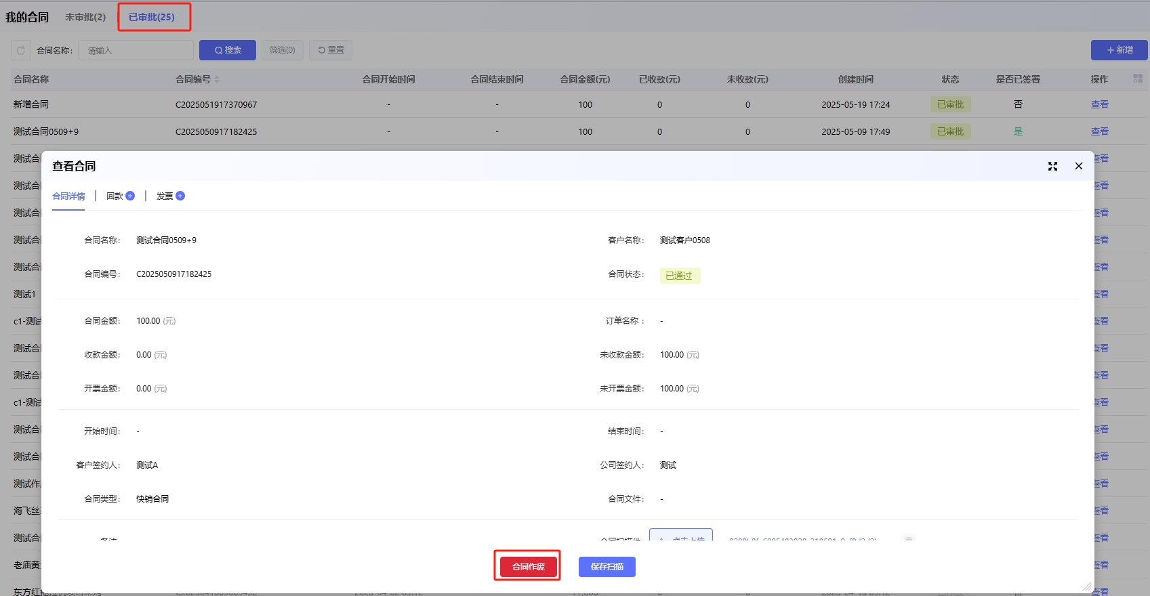1150x596 pixels.
Task: Open the 发票 tab
Action: 165,196
